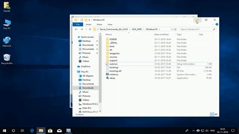Click the New folder quick access icon

[x=86, y=20]
